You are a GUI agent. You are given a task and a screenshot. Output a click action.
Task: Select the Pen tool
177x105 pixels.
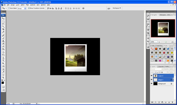coord(3,58)
